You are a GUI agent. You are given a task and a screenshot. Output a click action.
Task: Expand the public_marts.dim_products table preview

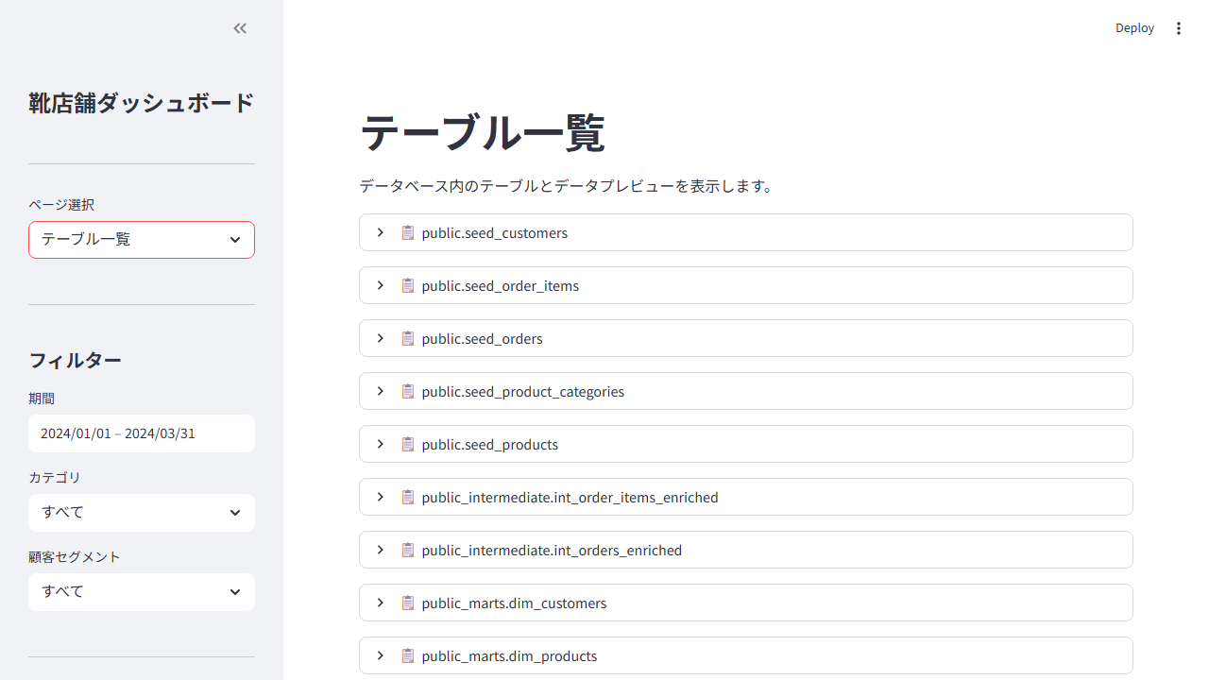[x=381, y=655]
